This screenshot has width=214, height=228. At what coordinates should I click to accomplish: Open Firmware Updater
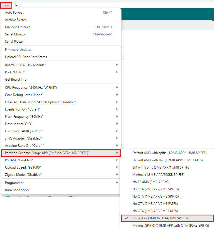pyautogui.click(x=61, y=50)
